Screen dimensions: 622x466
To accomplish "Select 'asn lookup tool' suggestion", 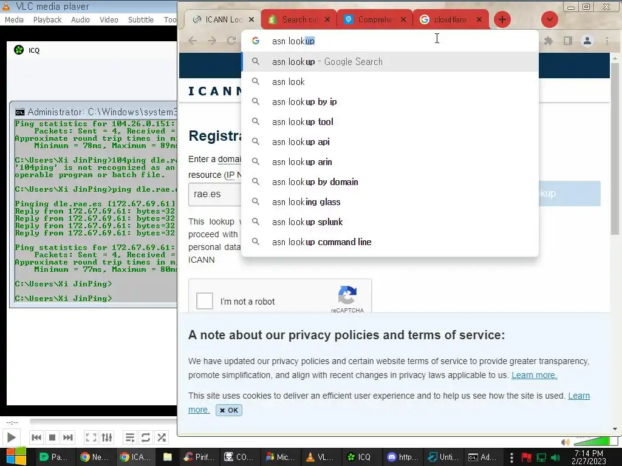I will coord(390,121).
